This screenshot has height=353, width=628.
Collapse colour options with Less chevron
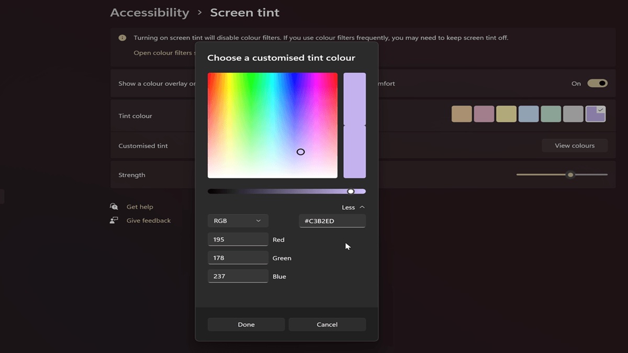(353, 207)
